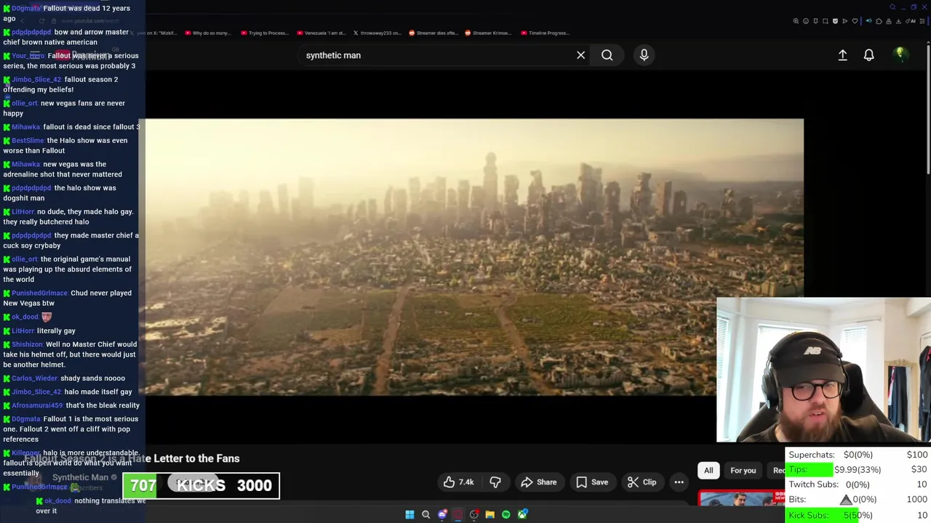Open the browser emoji picker icon
931x523 pixels.
806,21
